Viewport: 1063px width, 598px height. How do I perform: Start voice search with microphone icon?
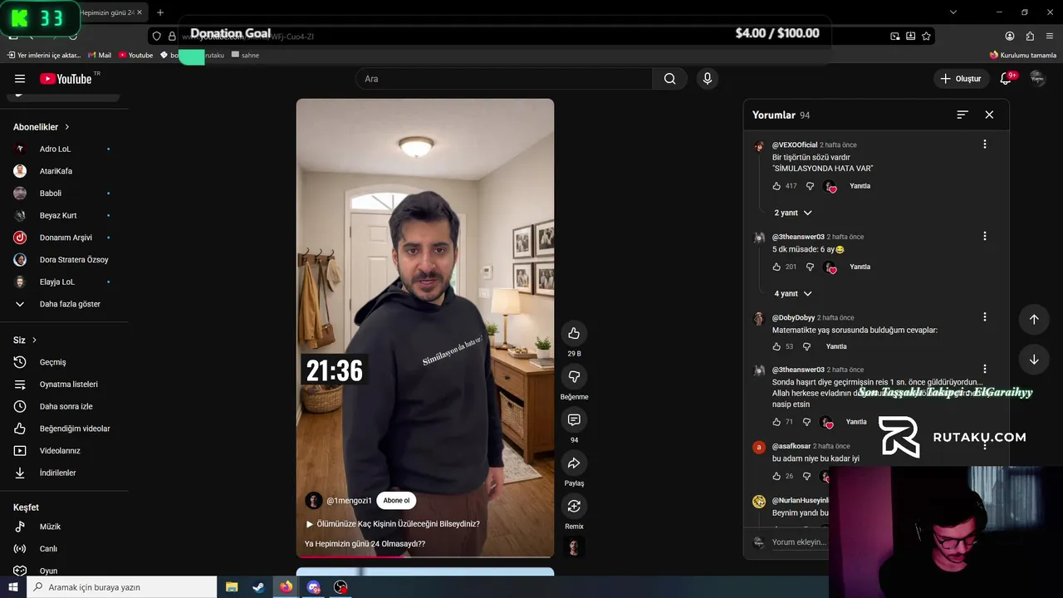pyautogui.click(x=707, y=79)
